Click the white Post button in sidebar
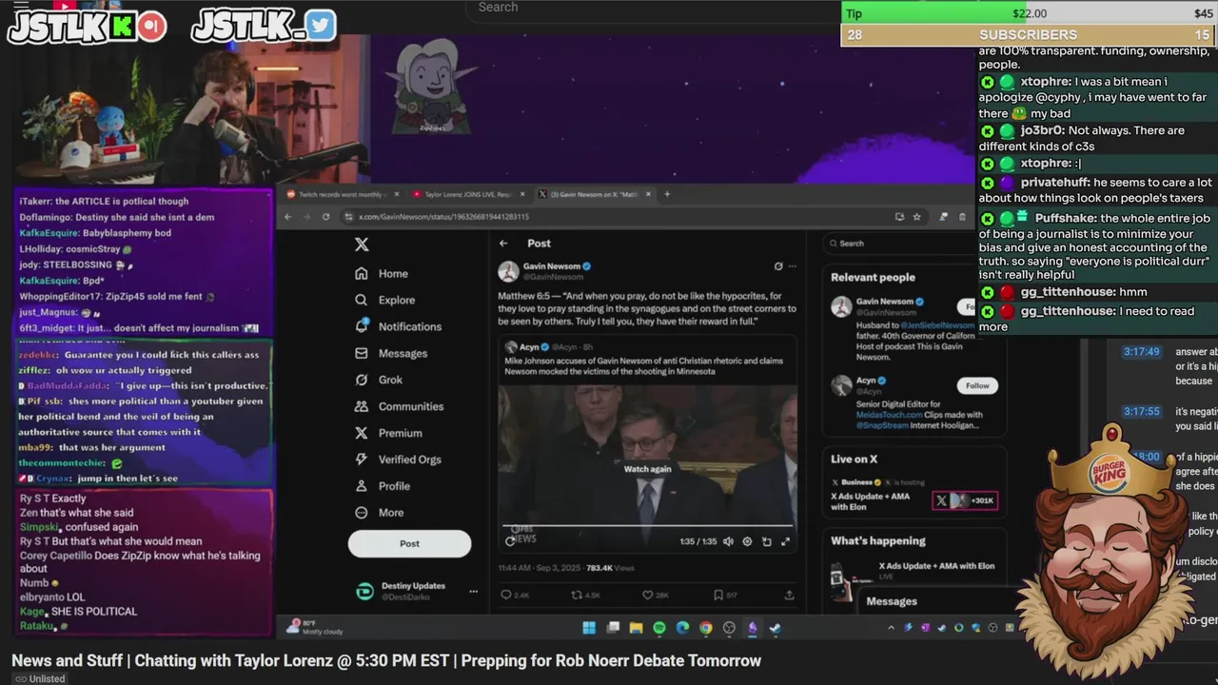 tap(409, 543)
